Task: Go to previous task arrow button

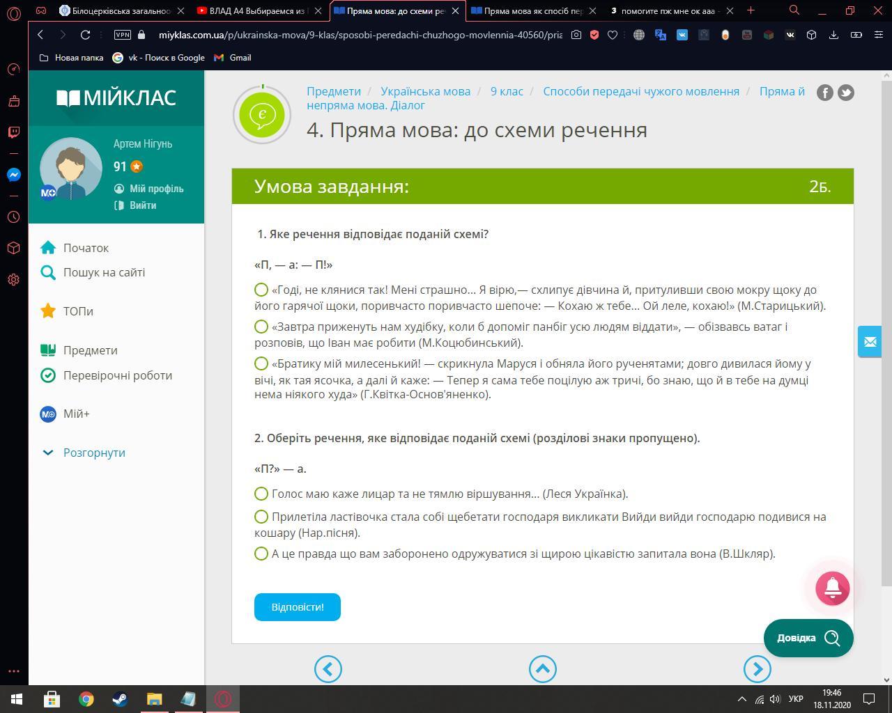Action: [328, 669]
